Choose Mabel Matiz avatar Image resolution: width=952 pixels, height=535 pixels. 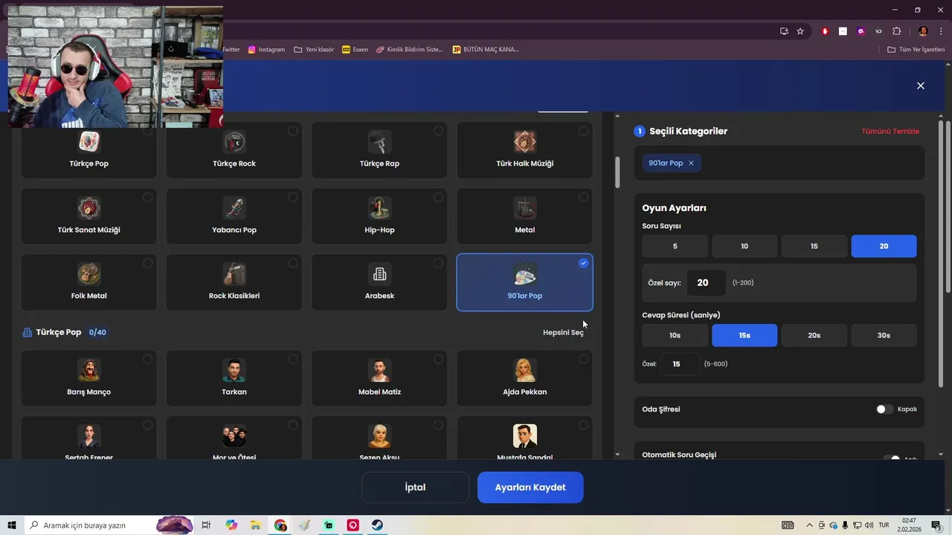(379, 370)
